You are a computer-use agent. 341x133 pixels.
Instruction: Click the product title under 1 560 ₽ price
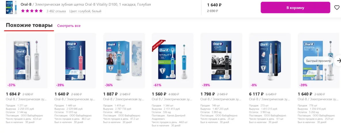tap(172, 99)
